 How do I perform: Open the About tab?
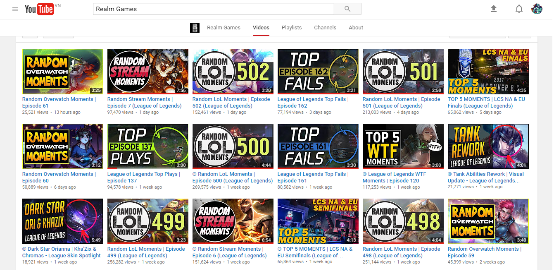[356, 28]
